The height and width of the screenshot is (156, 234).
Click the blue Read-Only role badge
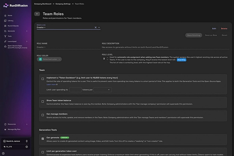[x=181, y=60]
